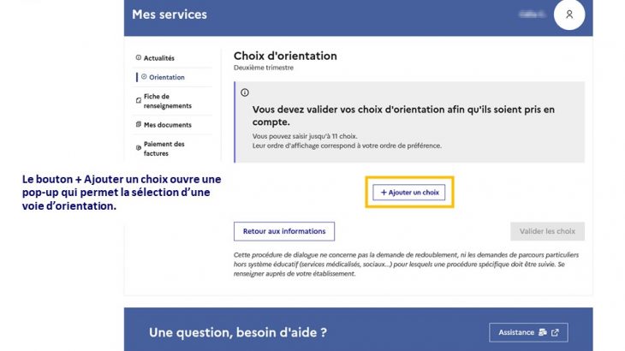The image size is (625, 351).
Task: Click the Mes documents icon
Action: pyautogui.click(x=138, y=125)
